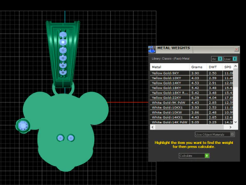Close the Metal Weights panel
246x185 pixels.
click(x=236, y=49)
